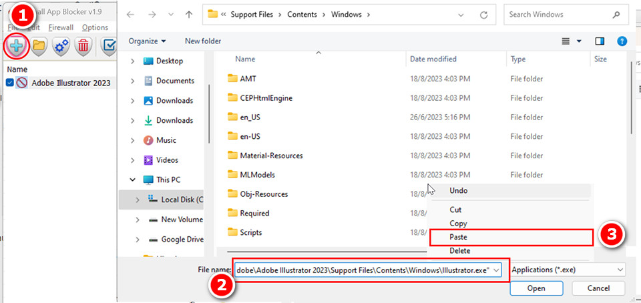Viewport: 641px width, 303px height.
Task: Click the Back navigation arrow
Action: [131, 14]
